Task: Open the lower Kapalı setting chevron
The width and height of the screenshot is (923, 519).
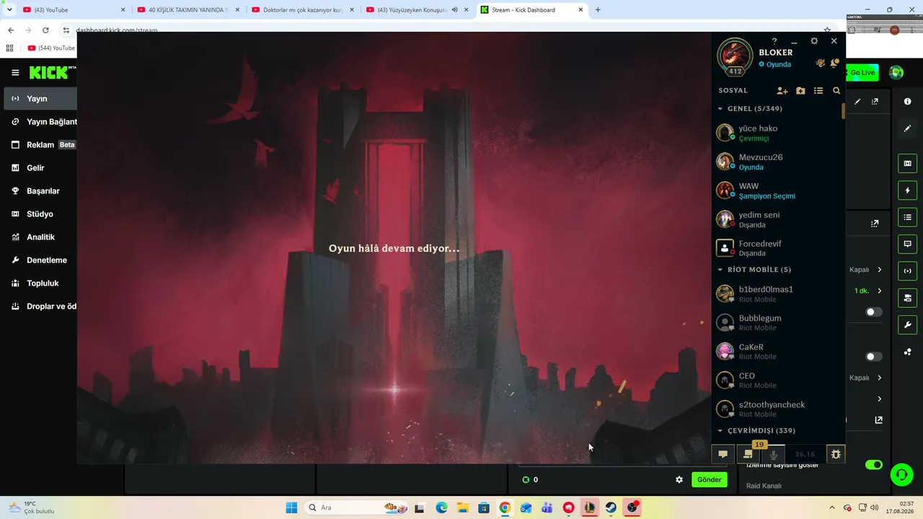Action: (880, 378)
